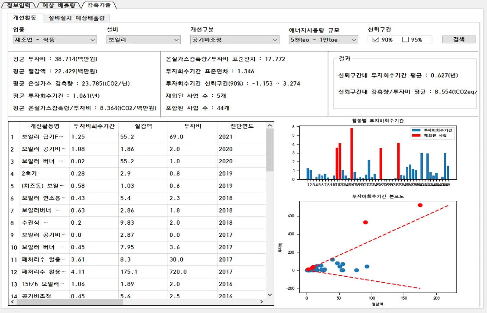Image resolution: width=487 pixels, height=313 pixels.
Task: Click the scroll down arrow of table
Action: (269, 295)
